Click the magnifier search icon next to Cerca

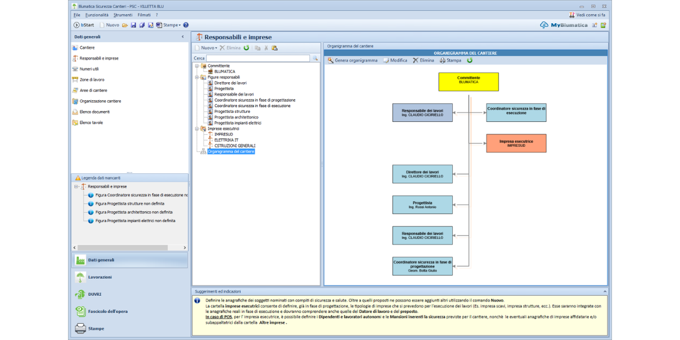[x=315, y=58]
